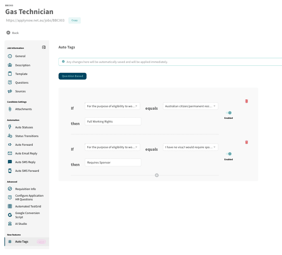Open the 'I have no visa' answer dropdown
This screenshot has width=282, height=255.
tap(190, 147)
